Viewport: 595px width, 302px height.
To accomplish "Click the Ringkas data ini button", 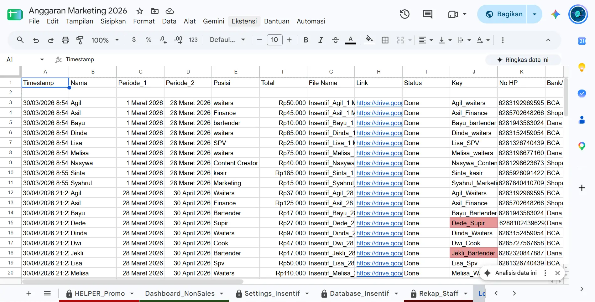I will [x=523, y=60].
